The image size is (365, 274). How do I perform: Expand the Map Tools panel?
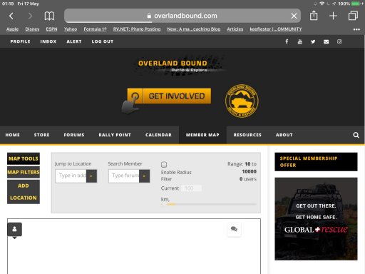click(x=24, y=158)
